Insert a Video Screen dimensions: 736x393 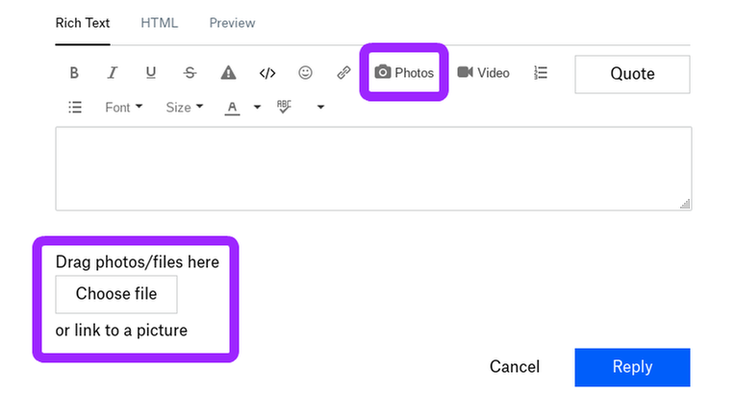483,73
